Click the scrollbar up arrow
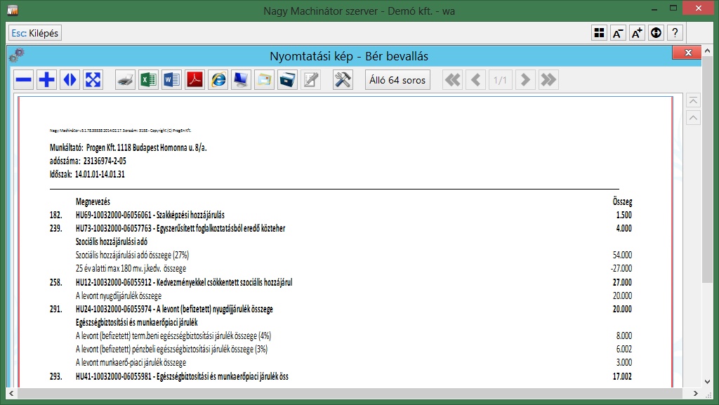Image resolution: width=719 pixels, height=405 pixels. coord(707,51)
